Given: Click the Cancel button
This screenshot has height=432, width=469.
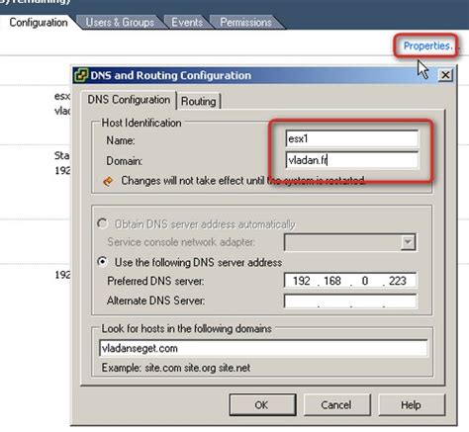Looking at the screenshot, I should pyautogui.click(x=336, y=404).
